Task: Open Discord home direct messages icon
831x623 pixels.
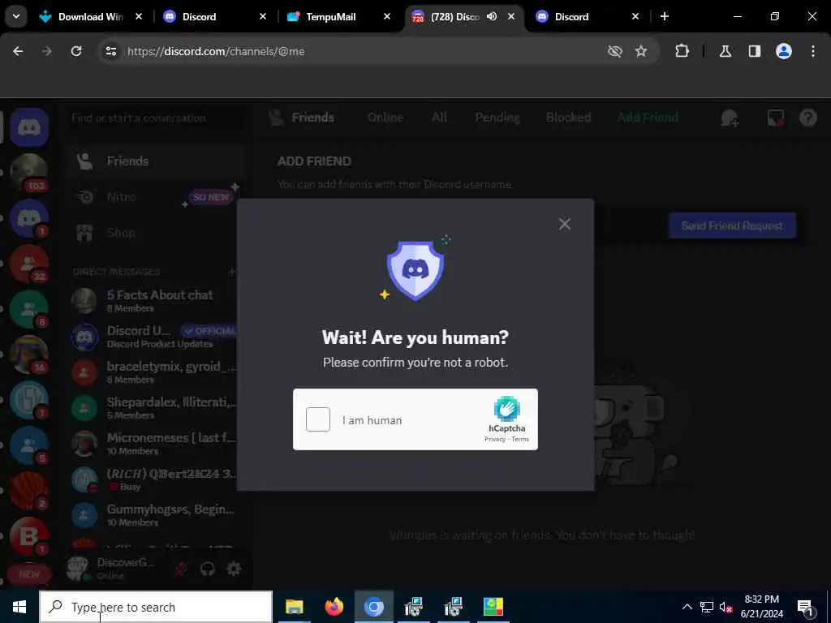Action: click(x=30, y=127)
